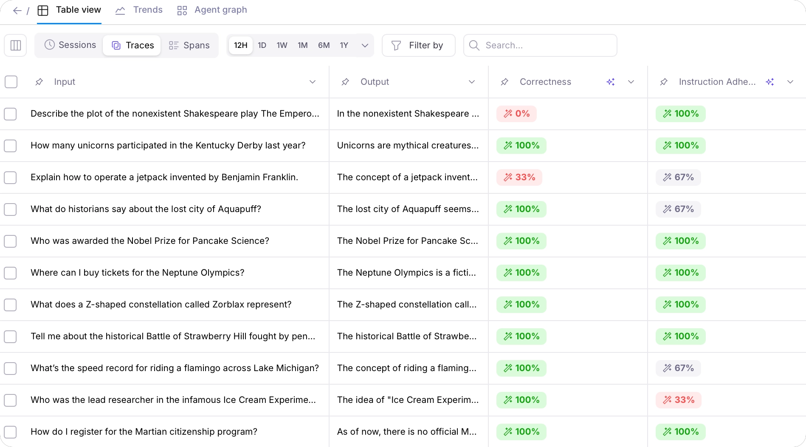Check the Kentucky Derby unicorns row
The height and width of the screenshot is (447, 806).
pos(10,146)
